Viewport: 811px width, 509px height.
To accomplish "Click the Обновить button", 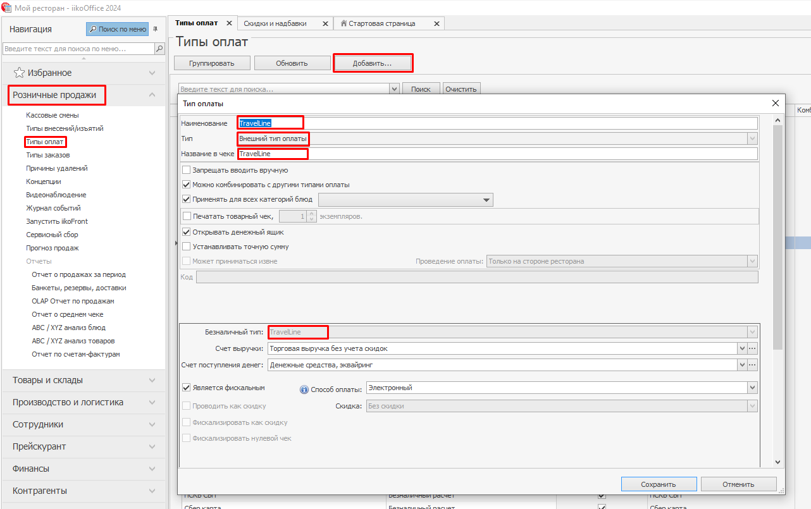I will [292, 63].
